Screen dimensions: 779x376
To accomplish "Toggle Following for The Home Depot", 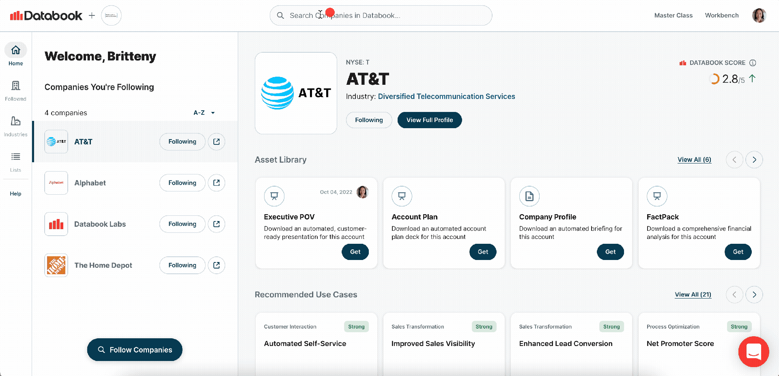I will click(182, 265).
